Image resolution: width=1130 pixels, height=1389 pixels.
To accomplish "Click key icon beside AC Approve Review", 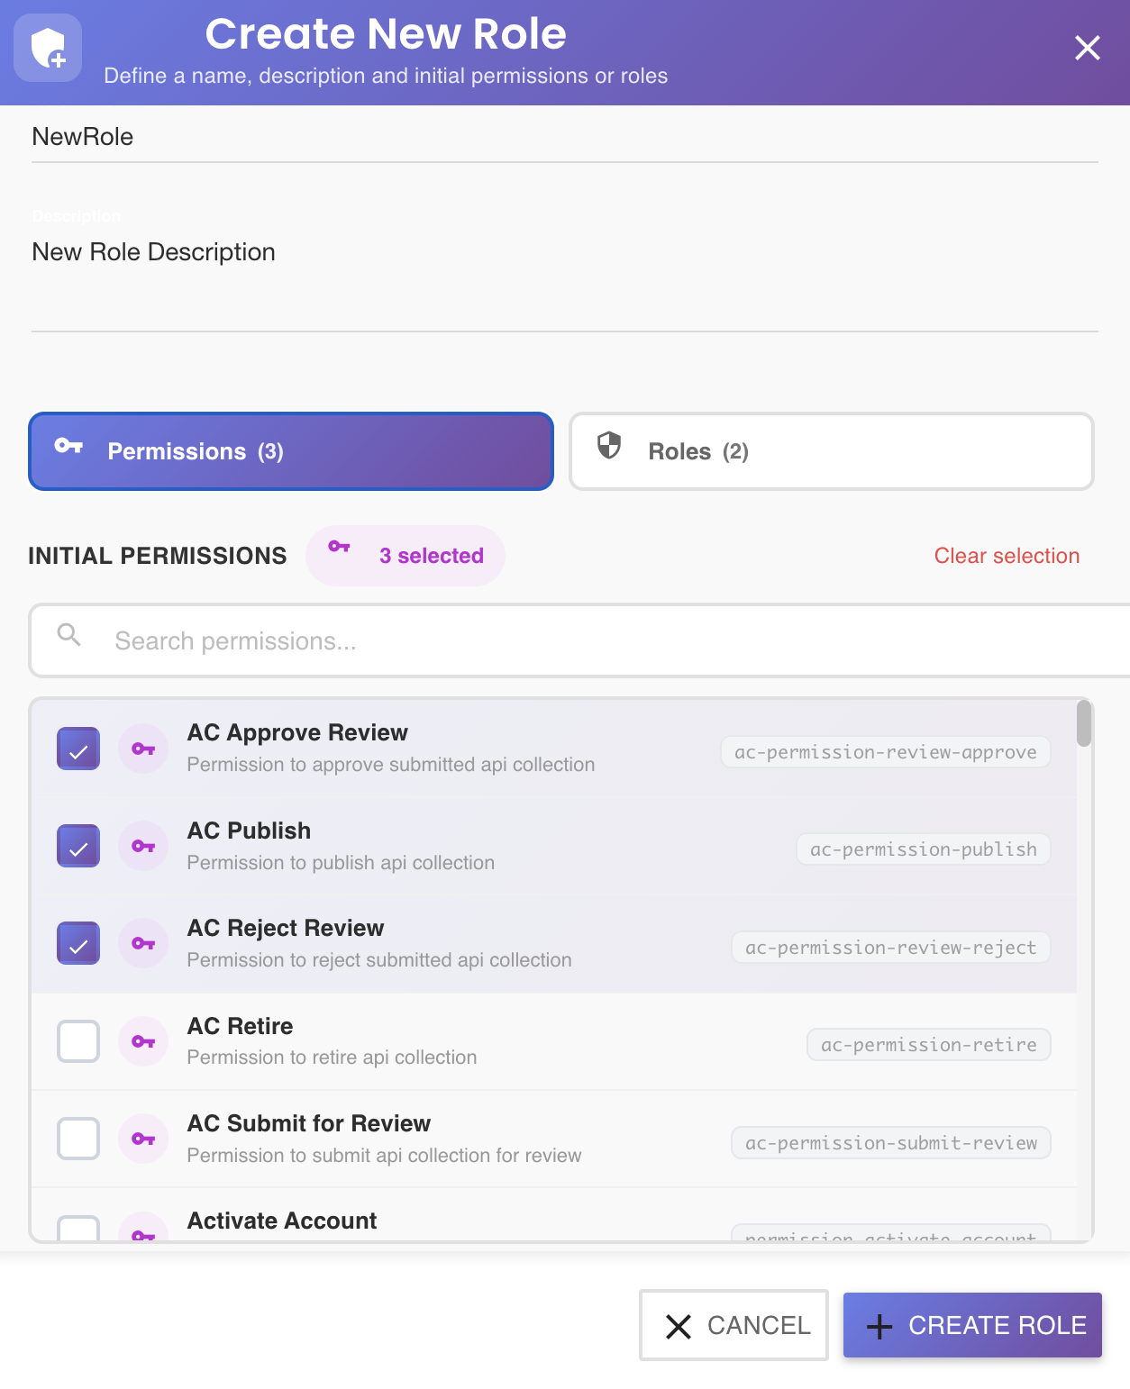I will 143,749.
